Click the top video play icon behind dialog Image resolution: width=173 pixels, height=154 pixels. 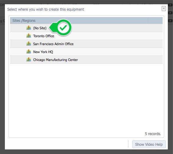(x=170, y=5)
